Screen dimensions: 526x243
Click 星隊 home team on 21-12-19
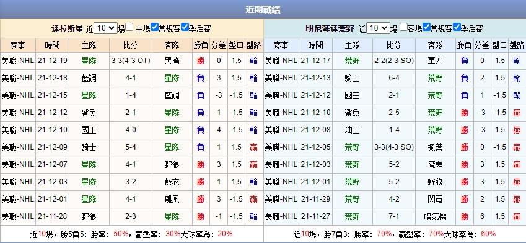tap(89, 61)
